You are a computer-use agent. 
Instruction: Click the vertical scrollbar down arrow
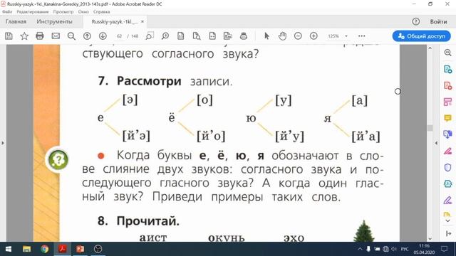point(430,239)
